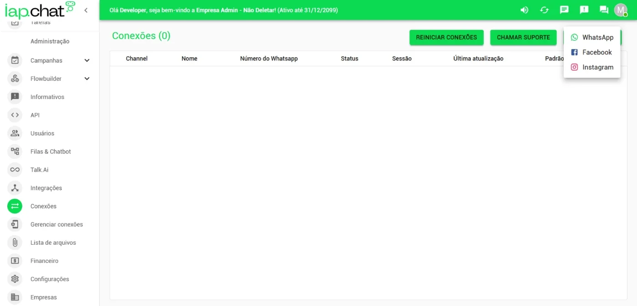Click the CHAMAR SUPORTE button
This screenshot has height=306, width=637.
click(523, 37)
